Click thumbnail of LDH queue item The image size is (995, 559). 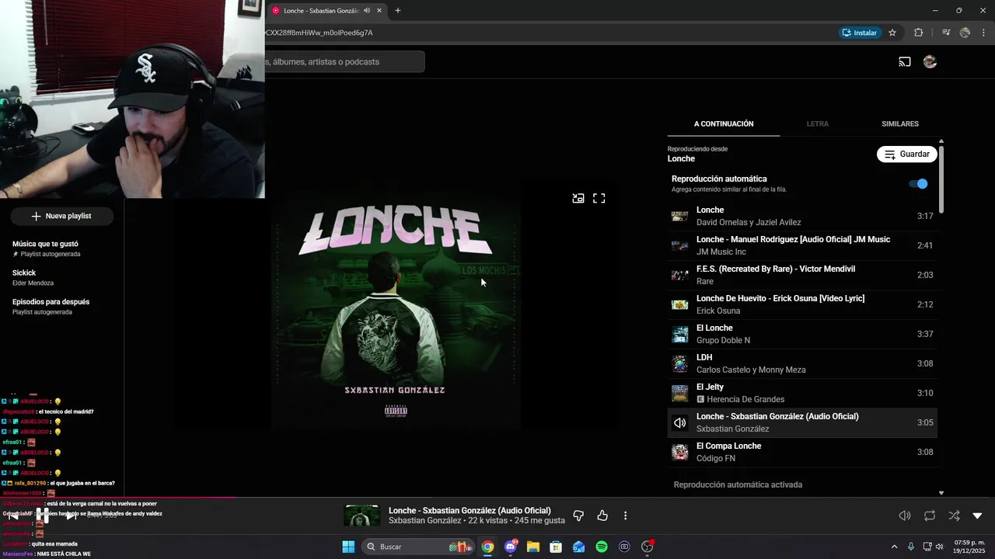[x=680, y=363]
